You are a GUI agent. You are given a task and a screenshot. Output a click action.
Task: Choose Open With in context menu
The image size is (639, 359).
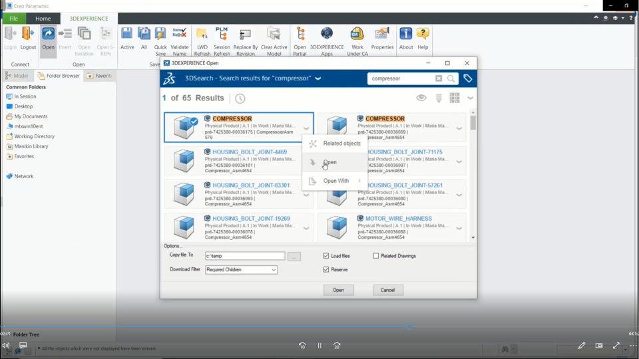coord(335,181)
